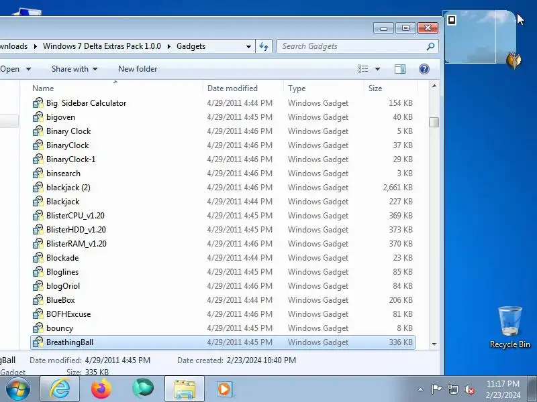537x402 pixels.
Task: Select the BOFHExcuse file name
Action: (x=68, y=314)
